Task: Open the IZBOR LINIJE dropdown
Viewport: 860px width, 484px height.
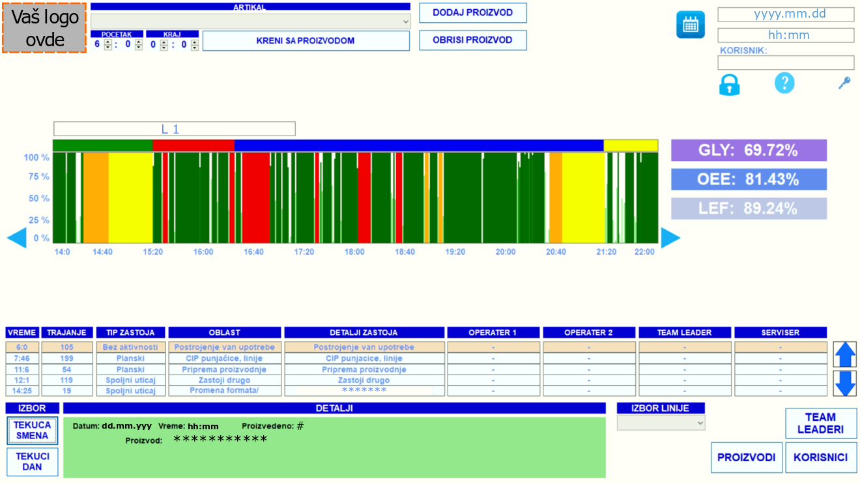Action: [661, 423]
